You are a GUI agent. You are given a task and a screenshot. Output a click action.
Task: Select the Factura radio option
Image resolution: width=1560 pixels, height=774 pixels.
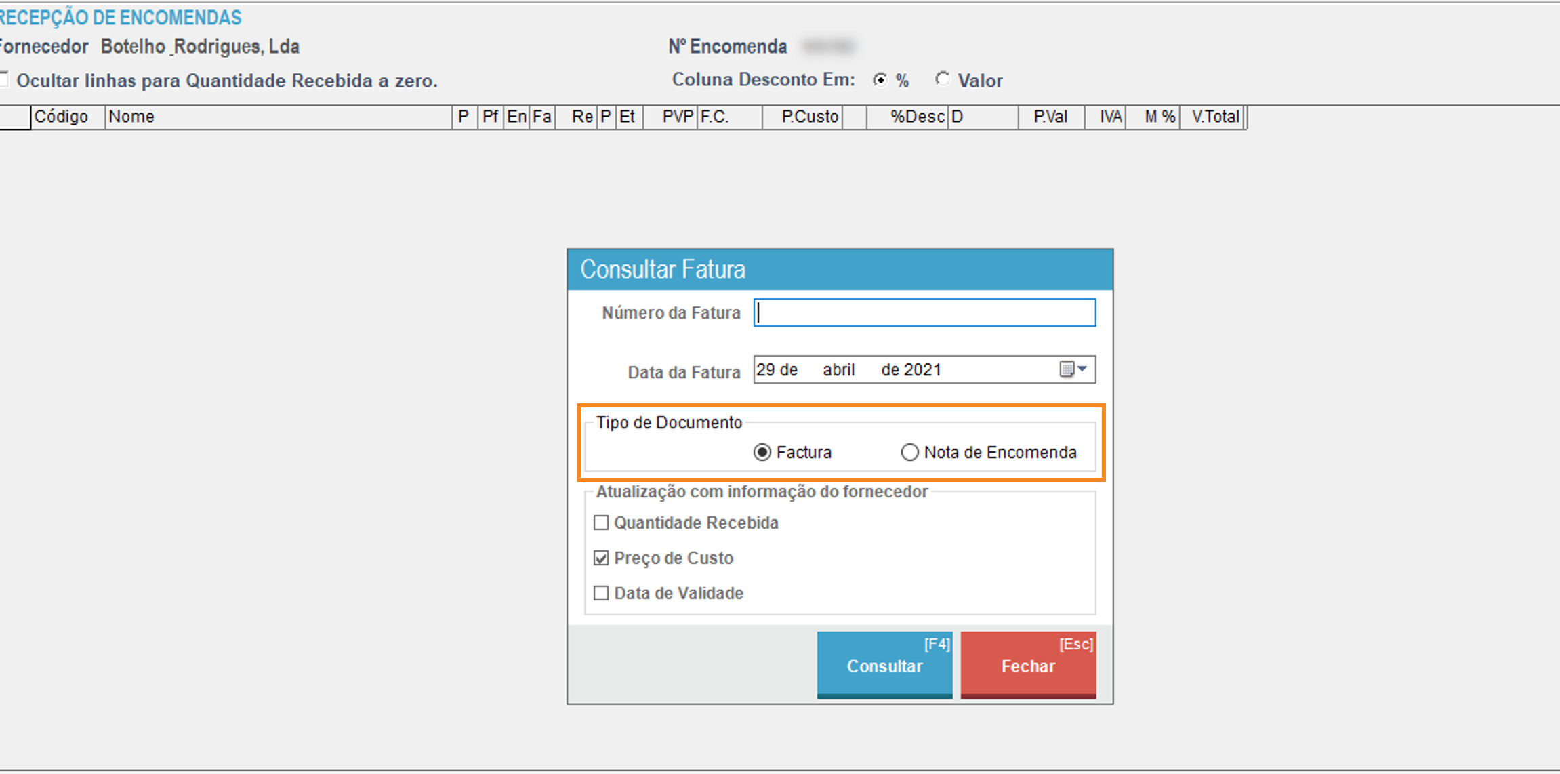point(762,452)
